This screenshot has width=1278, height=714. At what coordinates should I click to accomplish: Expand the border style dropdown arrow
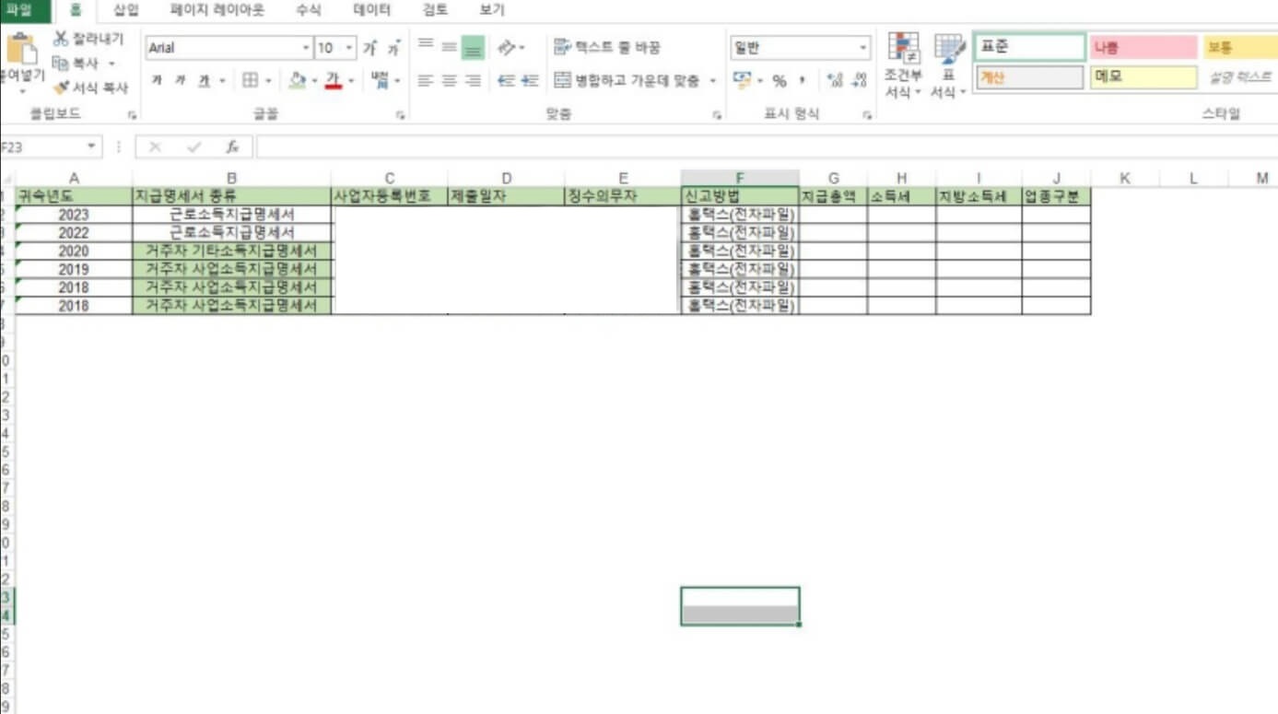coord(267,79)
